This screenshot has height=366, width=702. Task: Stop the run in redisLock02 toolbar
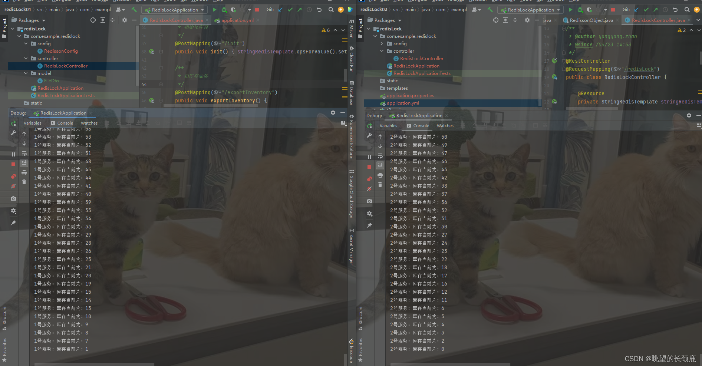pyautogui.click(x=613, y=10)
